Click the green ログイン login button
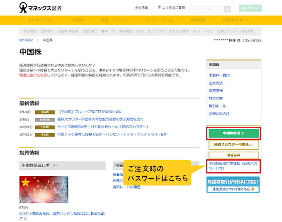The image size is (282, 222). [250, 8]
